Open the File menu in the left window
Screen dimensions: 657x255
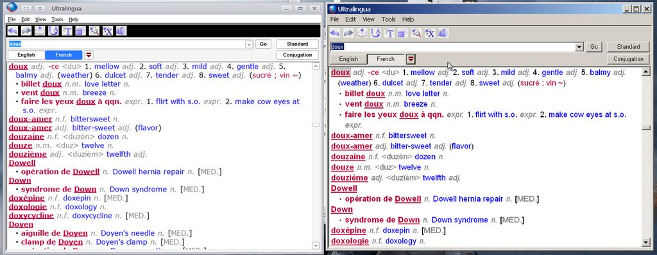12,19
